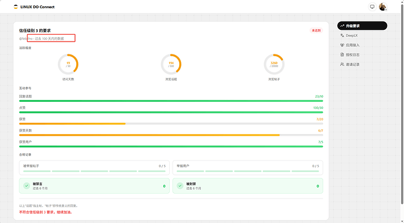Open the DeepLX sidebar item
The height and width of the screenshot is (223, 404).
point(362,36)
